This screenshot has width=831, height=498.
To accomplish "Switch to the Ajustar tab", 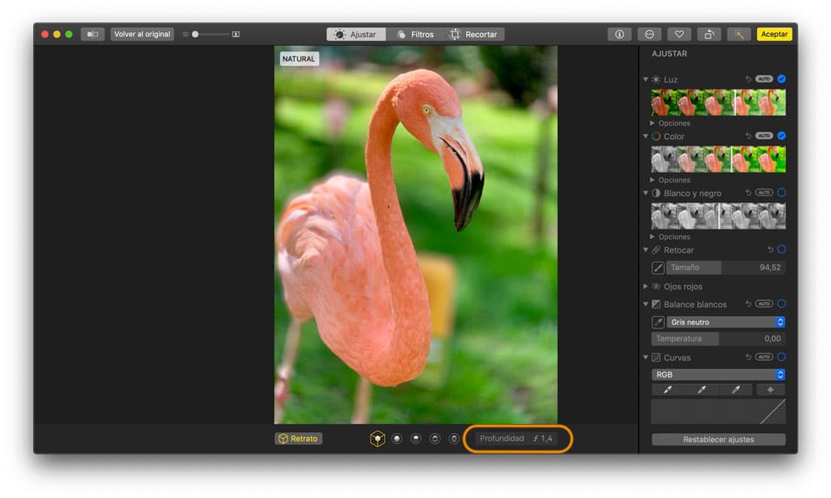I will (x=356, y=34).
